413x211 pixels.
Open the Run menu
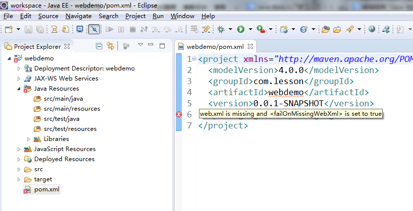coord(158,16)
